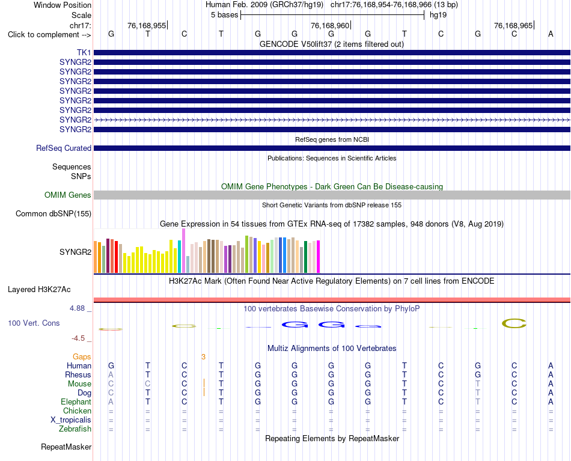Click the Mouse species label
The height and width of the screenshot is (461, 571).
click(79, 384)
